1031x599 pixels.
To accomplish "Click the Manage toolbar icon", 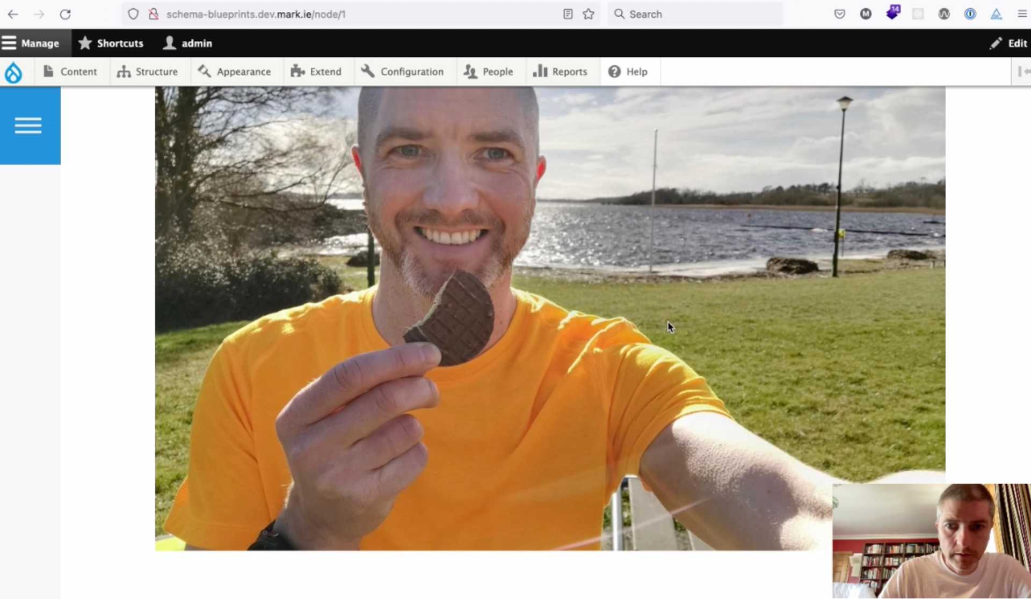I will coord(32,43).
